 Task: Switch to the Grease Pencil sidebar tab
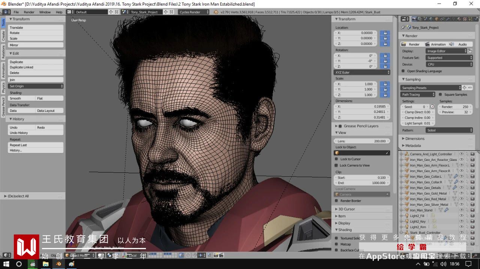click(3, 107)
